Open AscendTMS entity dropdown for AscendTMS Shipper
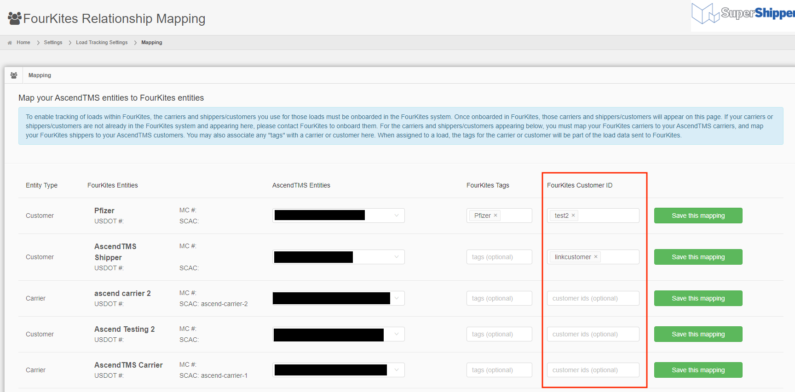The height and width of the screenshot is (392, 795). pos(339,257)
